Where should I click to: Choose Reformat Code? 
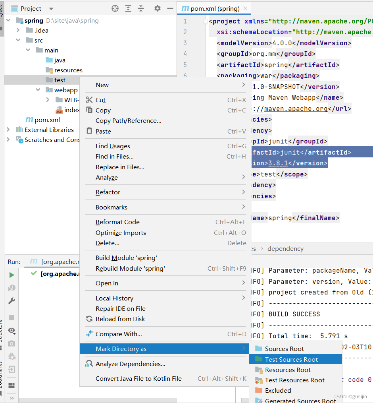tap(165, 222)
